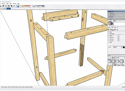Click the Depth cue value field
Screen dimensions: 125x91
pyautogui.click(x=119, y=37)
